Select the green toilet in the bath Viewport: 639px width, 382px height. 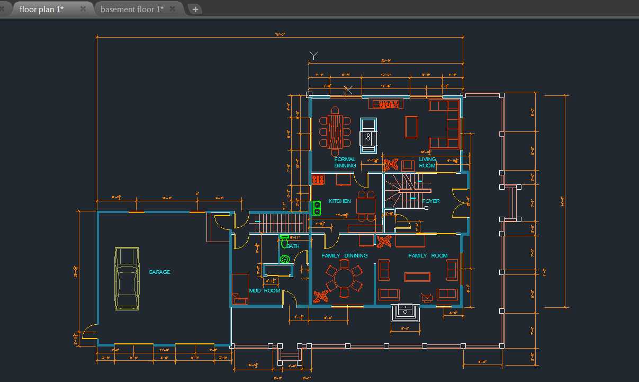[x=284, y=241]
